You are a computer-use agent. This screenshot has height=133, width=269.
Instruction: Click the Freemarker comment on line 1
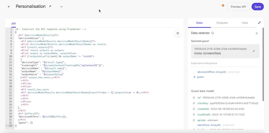click(50, 29)
